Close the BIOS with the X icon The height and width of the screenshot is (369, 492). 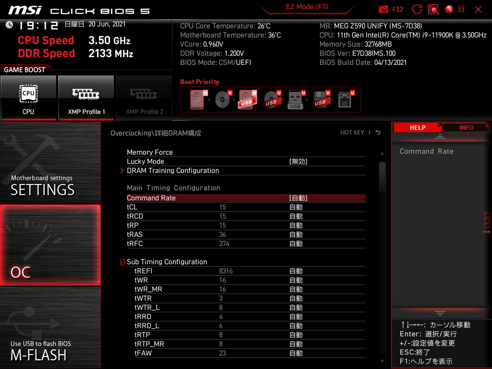(x=478, y=10)
